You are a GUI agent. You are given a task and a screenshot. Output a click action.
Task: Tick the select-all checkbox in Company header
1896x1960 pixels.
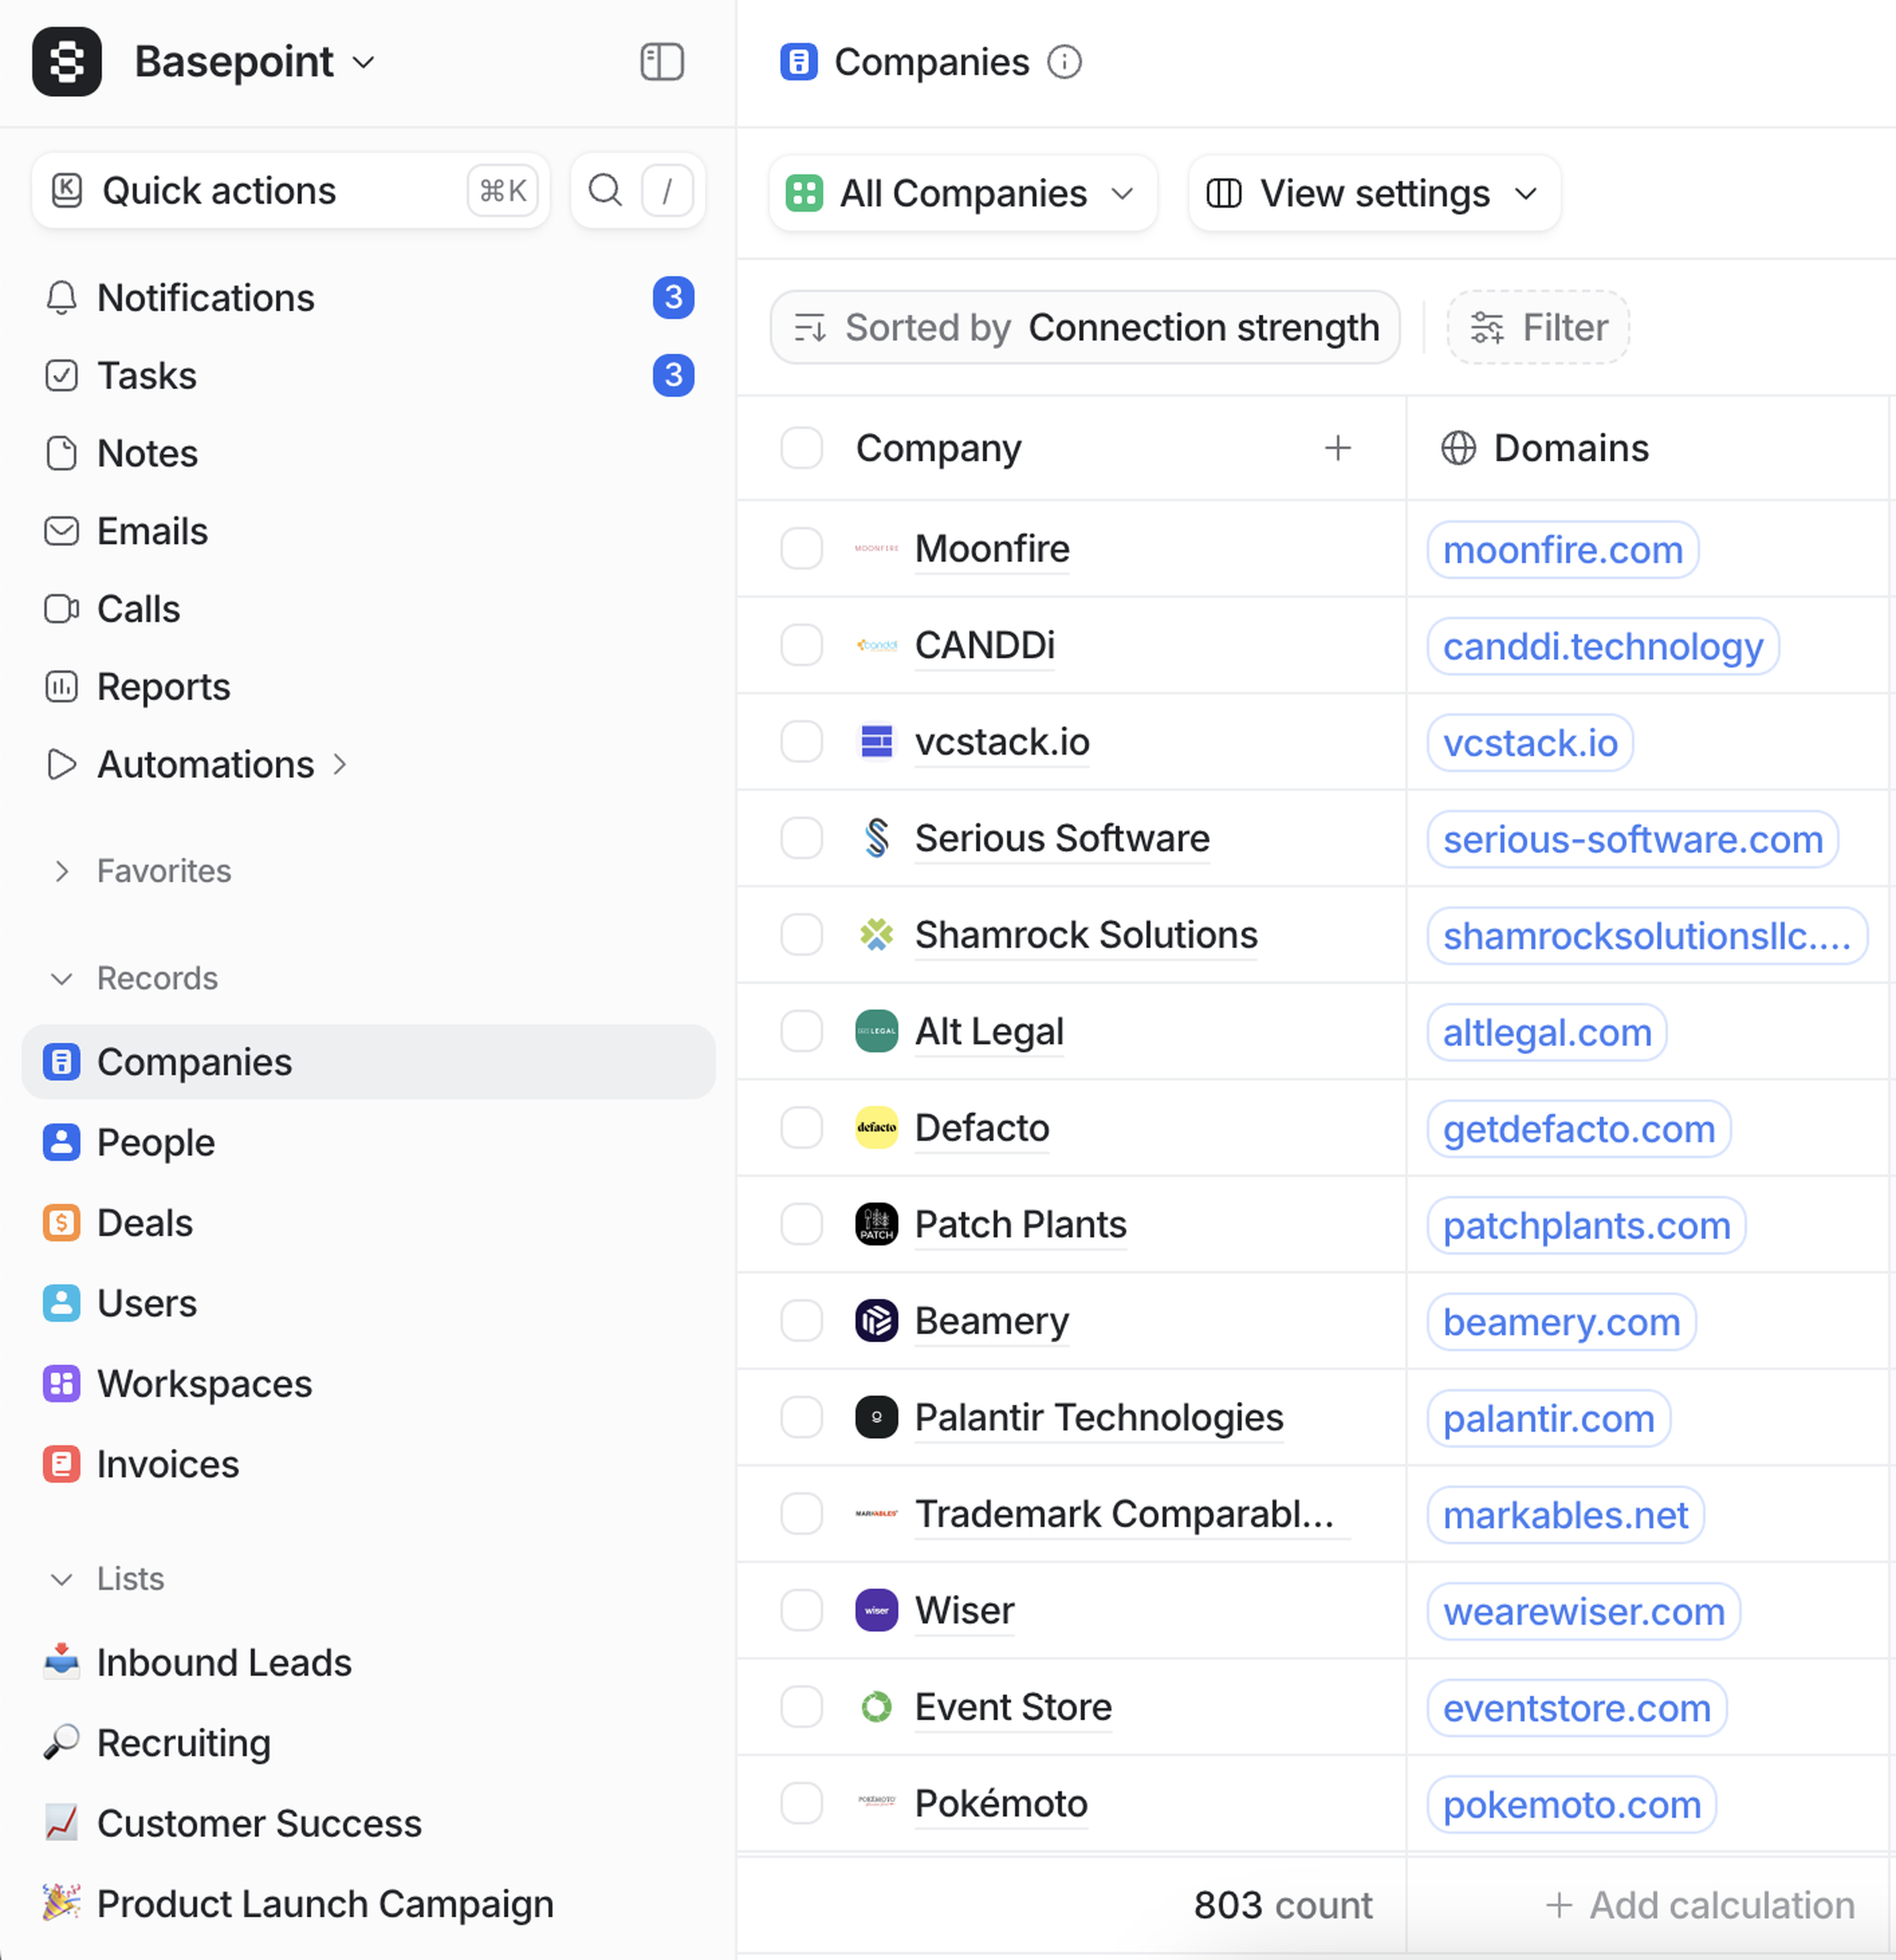click(x=801, y=448)
